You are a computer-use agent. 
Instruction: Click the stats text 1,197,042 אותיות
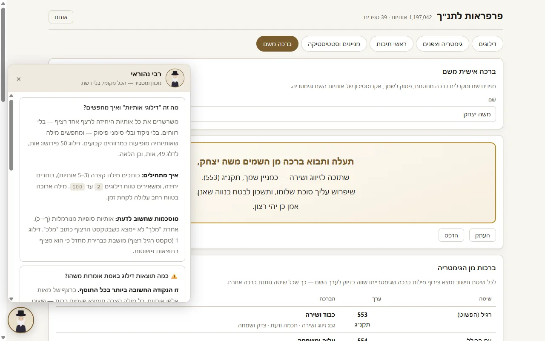412,17
